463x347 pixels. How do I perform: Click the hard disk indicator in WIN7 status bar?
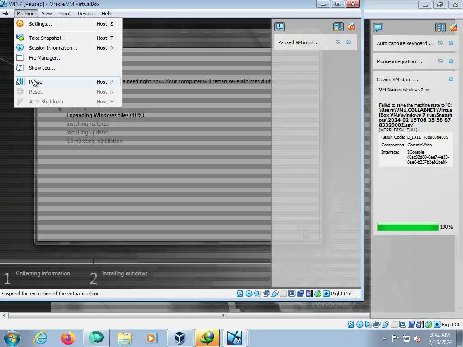[x=240, y=294]
